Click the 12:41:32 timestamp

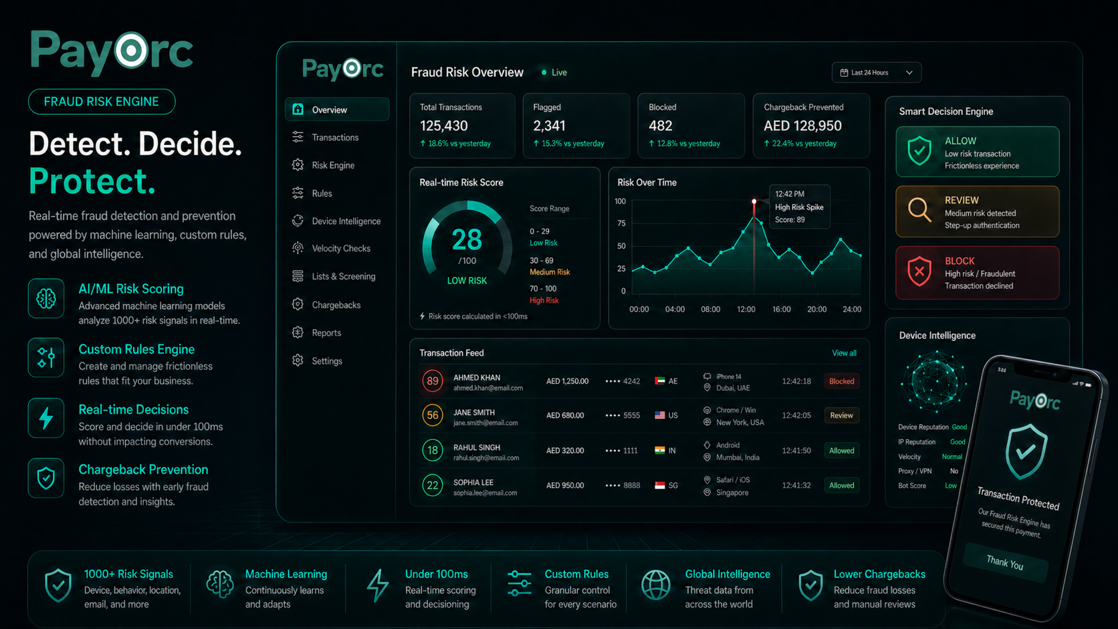(x=796, y=485)
